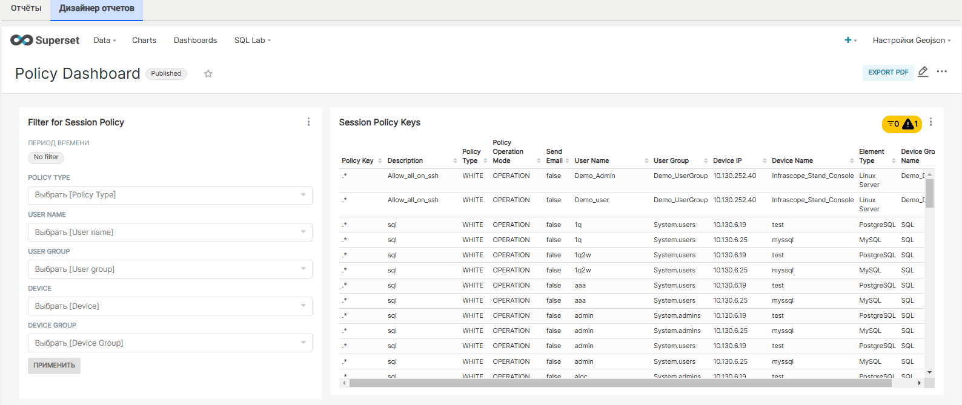Click the table's vertical scrollbar thumb
962x405 pixels.
929,193
